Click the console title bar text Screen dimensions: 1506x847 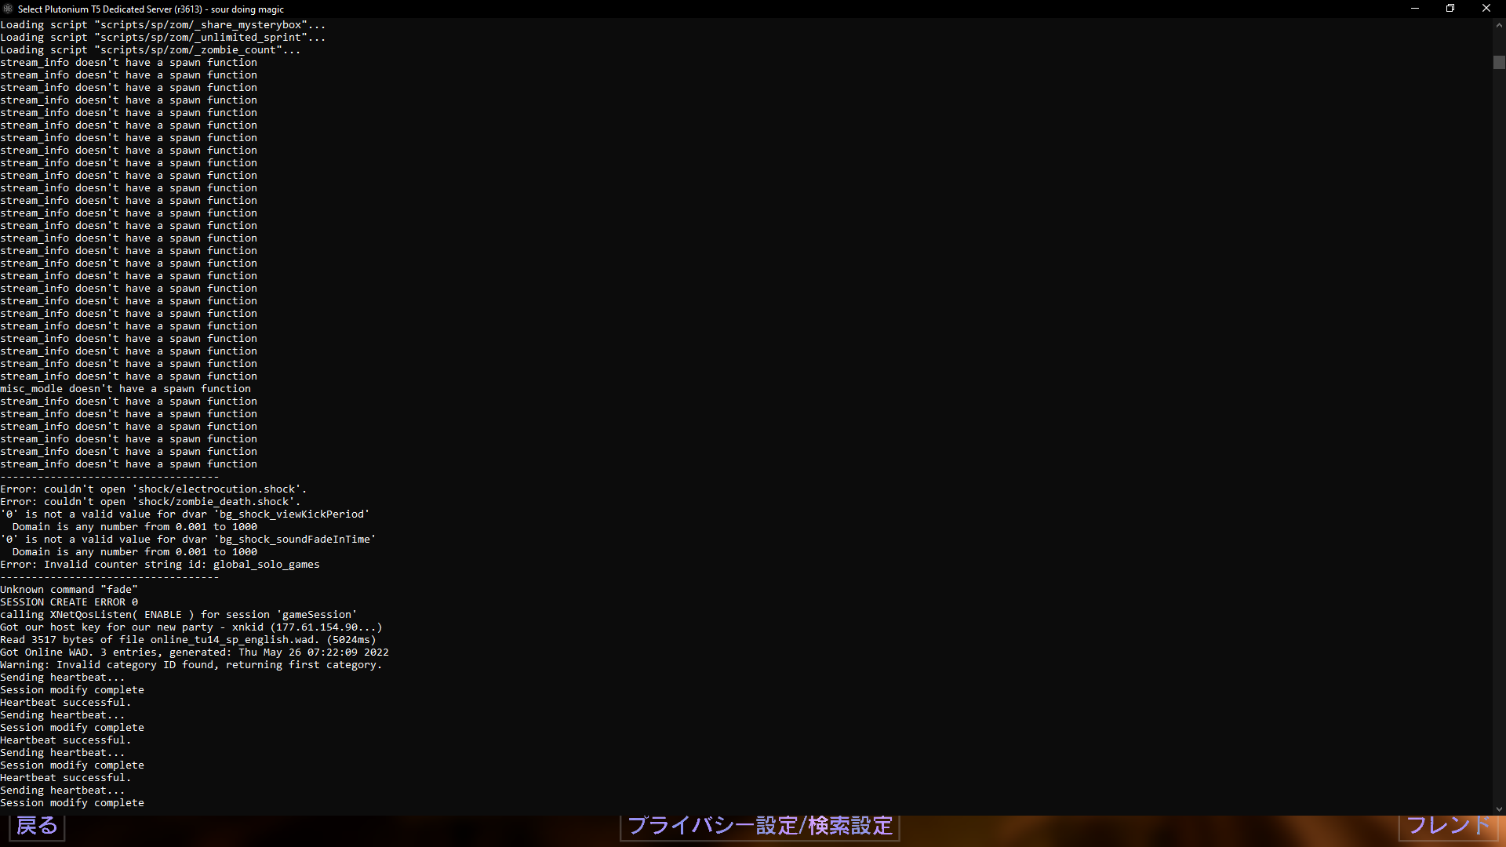[x=151, y=9]
